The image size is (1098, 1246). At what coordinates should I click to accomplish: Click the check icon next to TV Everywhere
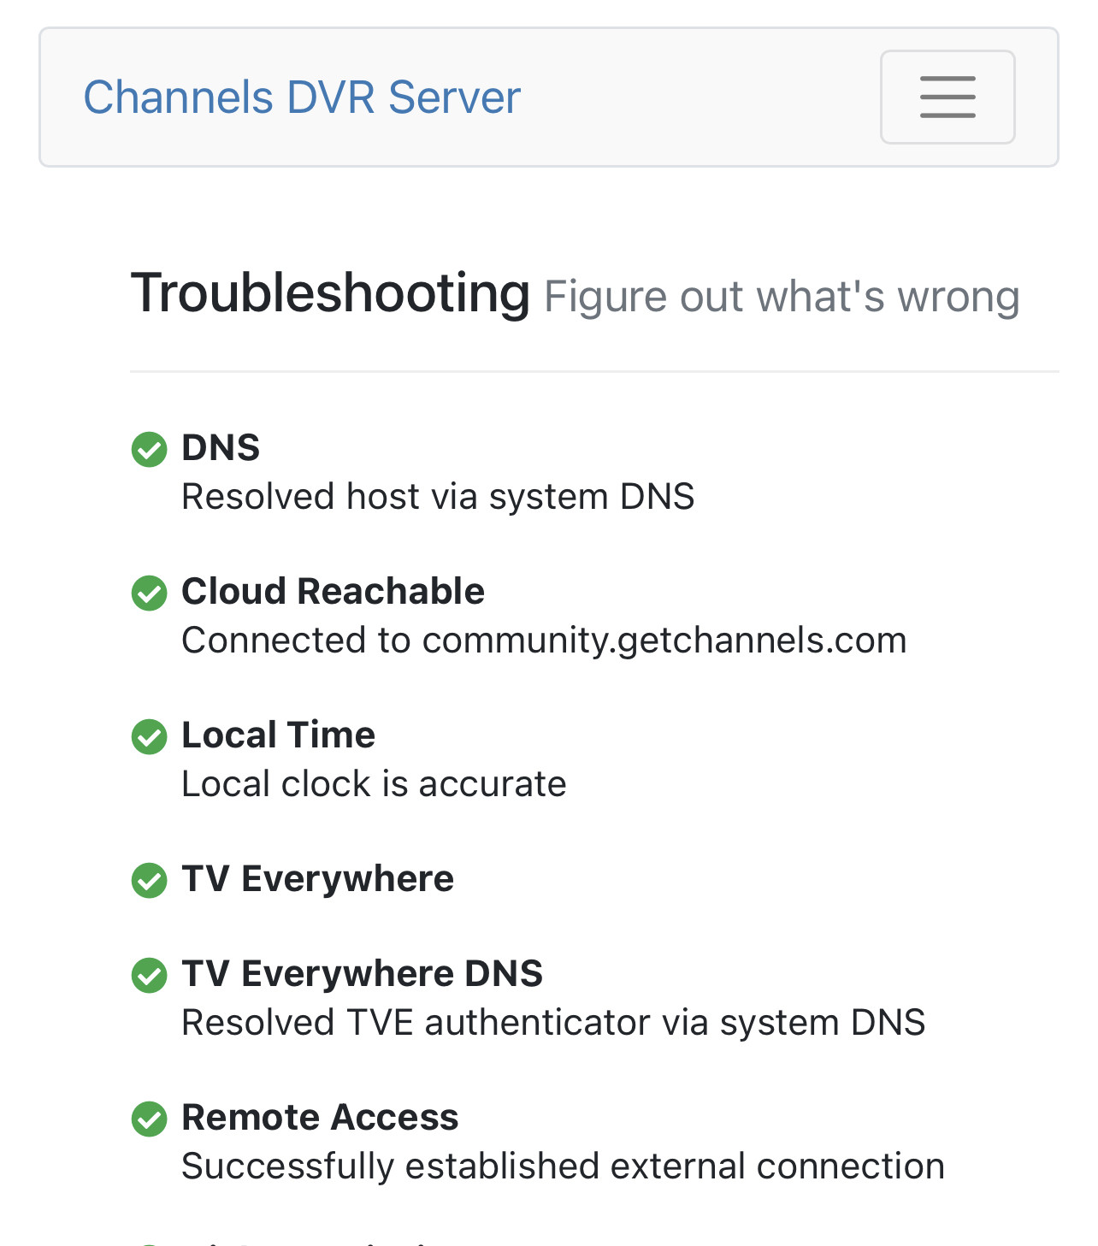[x=150, y=880]
